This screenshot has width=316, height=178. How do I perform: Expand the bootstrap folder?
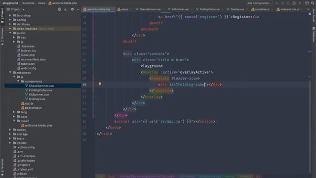point(10,15)
